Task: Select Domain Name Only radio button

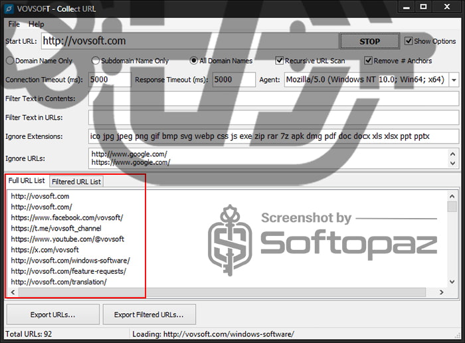Action: [x=39, y=61]
